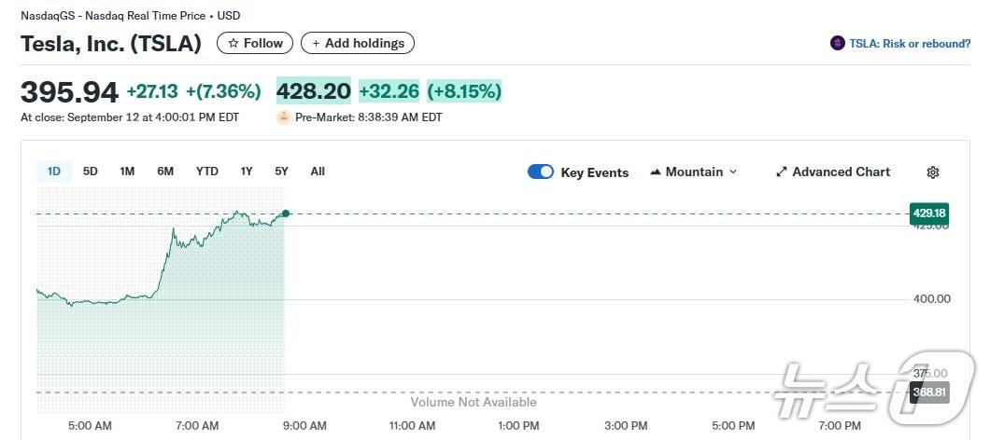
Task: Expand the Mountain chart type dropdown
Action: [x=732, y=172]
